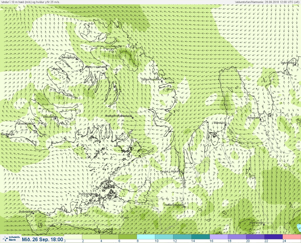Click the legend scale number 24

(284, 241)
